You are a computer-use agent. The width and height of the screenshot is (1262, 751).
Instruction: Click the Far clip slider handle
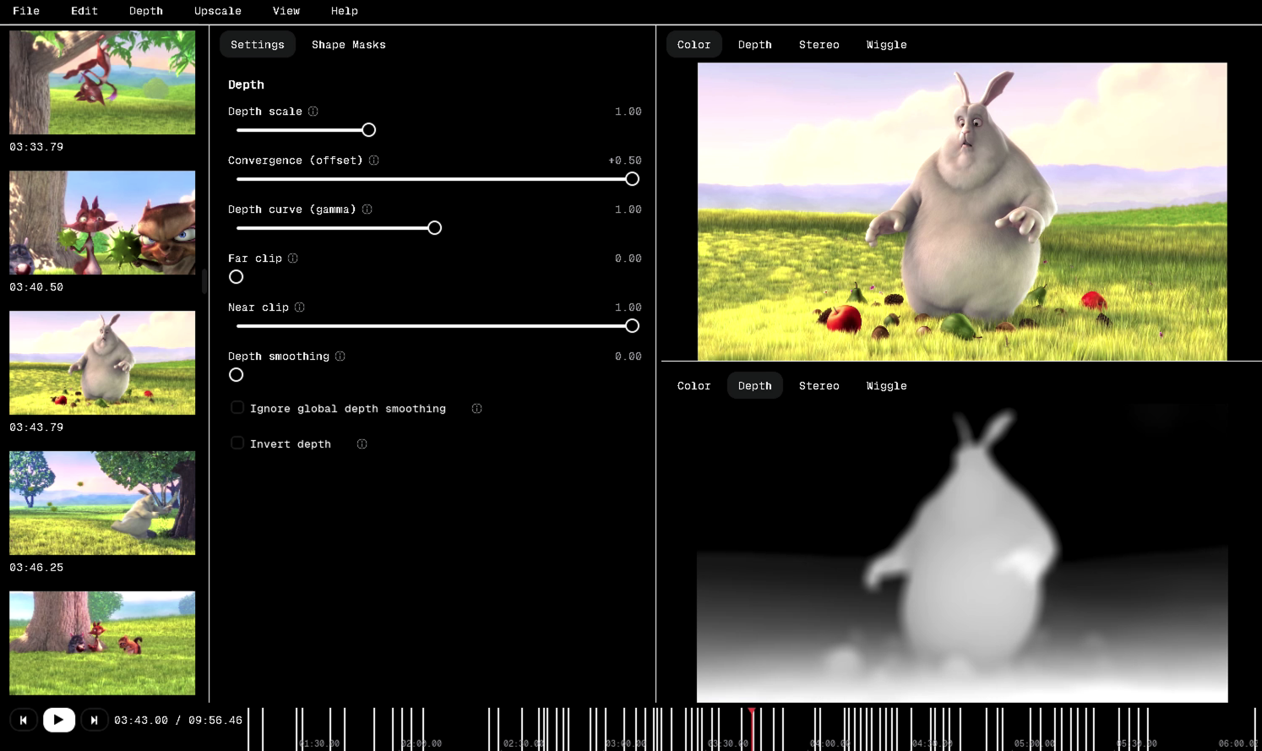237,277
